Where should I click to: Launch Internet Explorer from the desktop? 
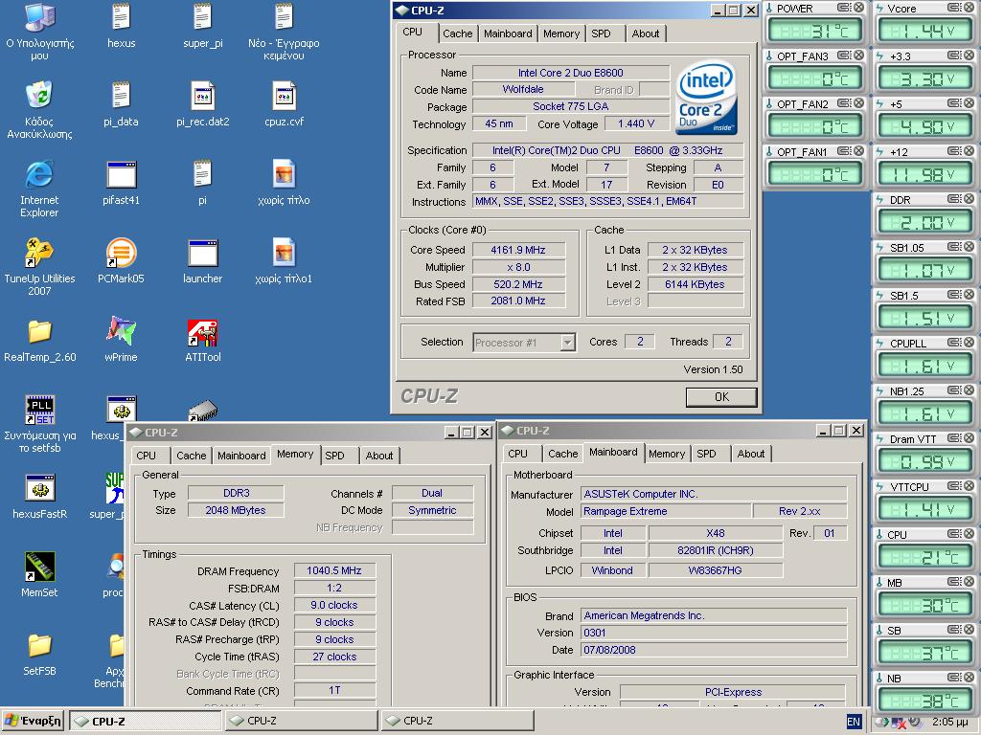tap(38, 174)
